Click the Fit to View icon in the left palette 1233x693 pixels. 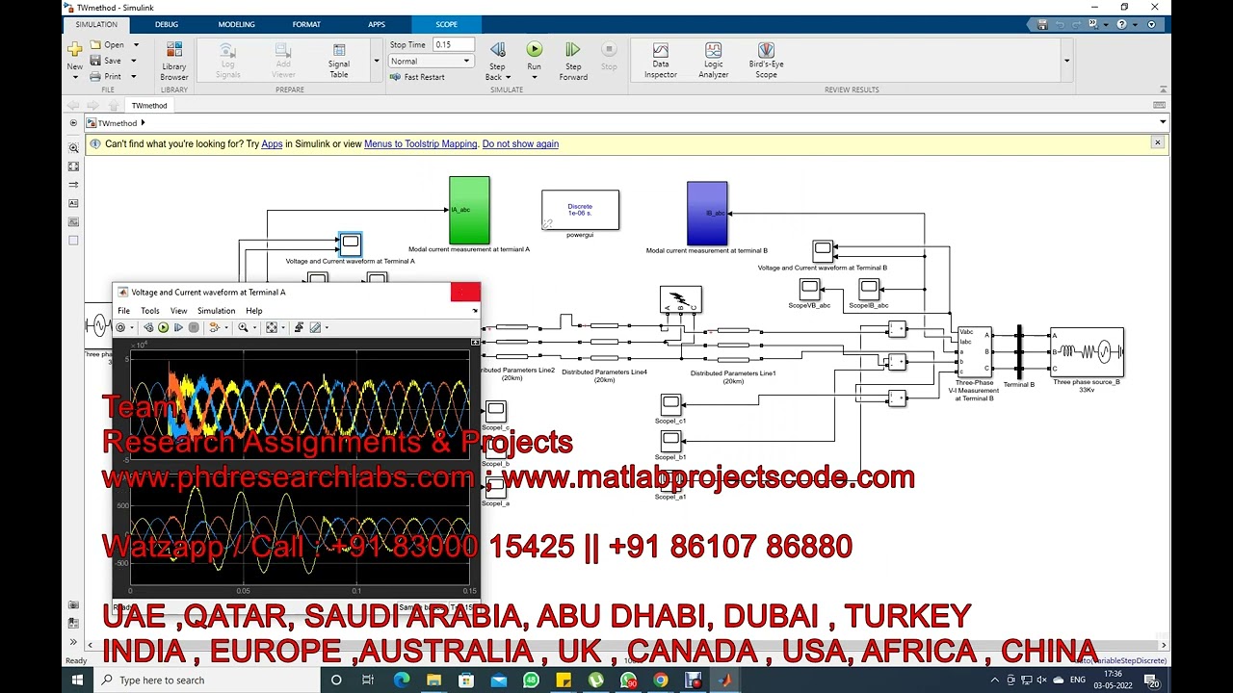[73, 167]
